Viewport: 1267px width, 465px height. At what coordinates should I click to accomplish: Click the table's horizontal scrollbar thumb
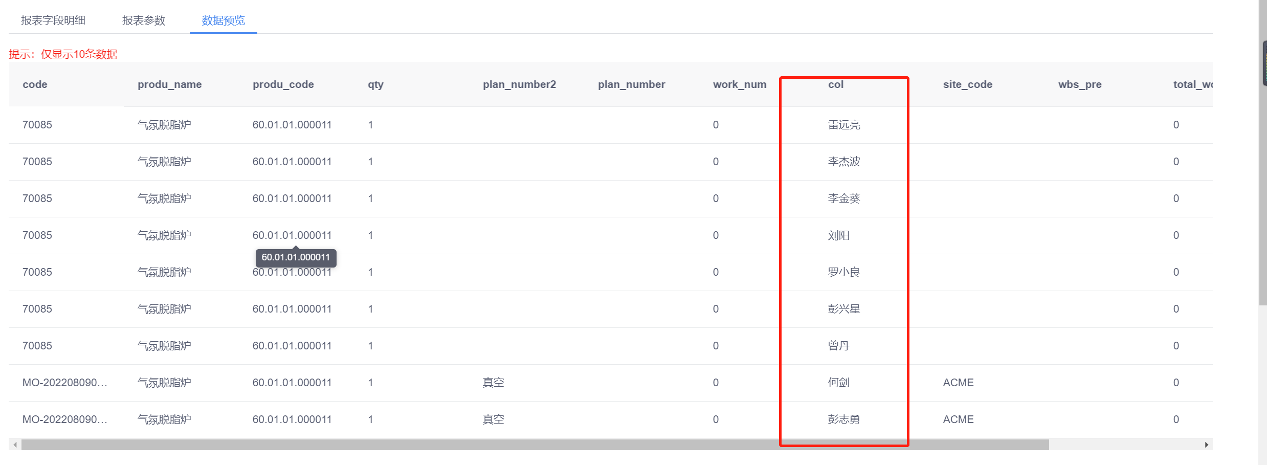pyautogui.click(x=535, y=445)
